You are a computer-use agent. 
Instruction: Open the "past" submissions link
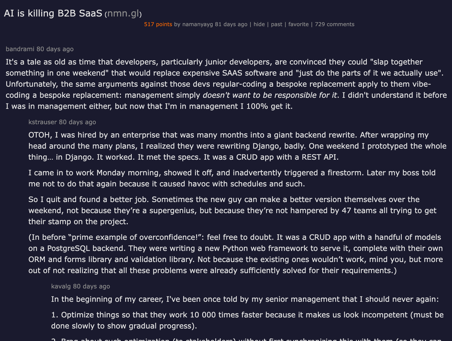[276, 24]
